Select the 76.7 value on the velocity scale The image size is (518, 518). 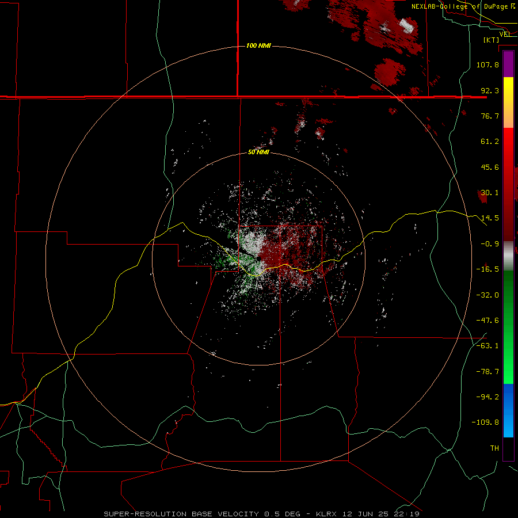[490, 116]
